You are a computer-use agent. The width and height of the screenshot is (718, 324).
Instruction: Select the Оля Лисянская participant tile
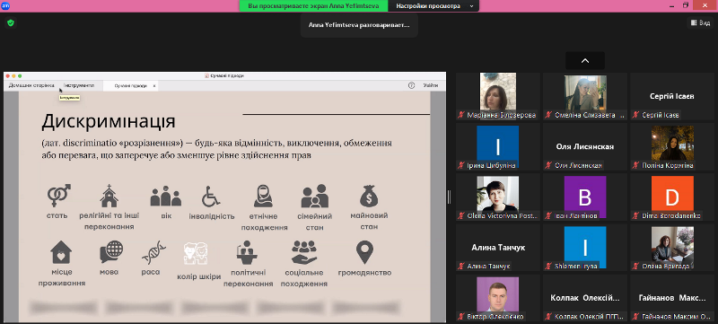pos(585,146)
